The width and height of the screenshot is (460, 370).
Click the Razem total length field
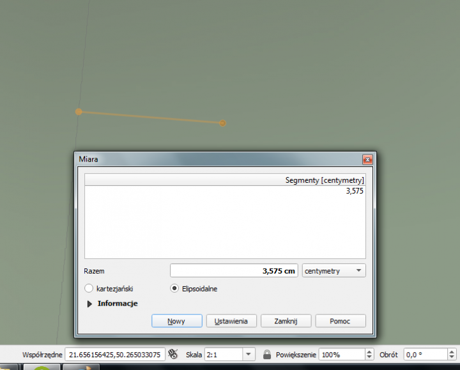point(234,270)
